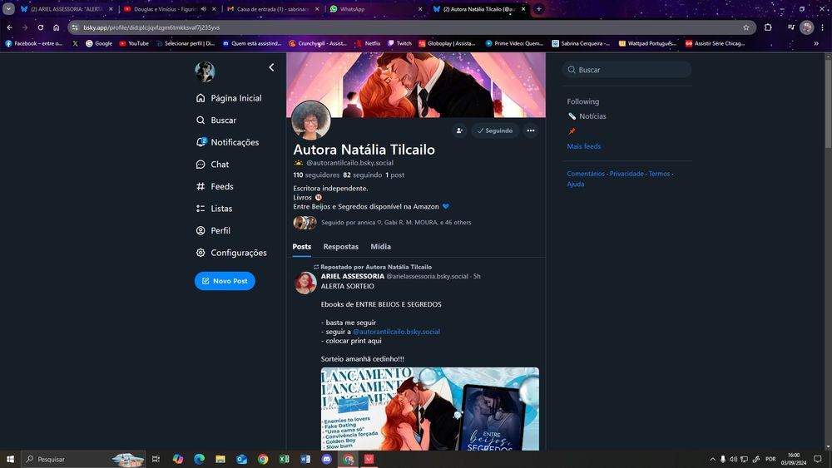
Task: Open Word from the taskbar
Action: tap(305, 459)
